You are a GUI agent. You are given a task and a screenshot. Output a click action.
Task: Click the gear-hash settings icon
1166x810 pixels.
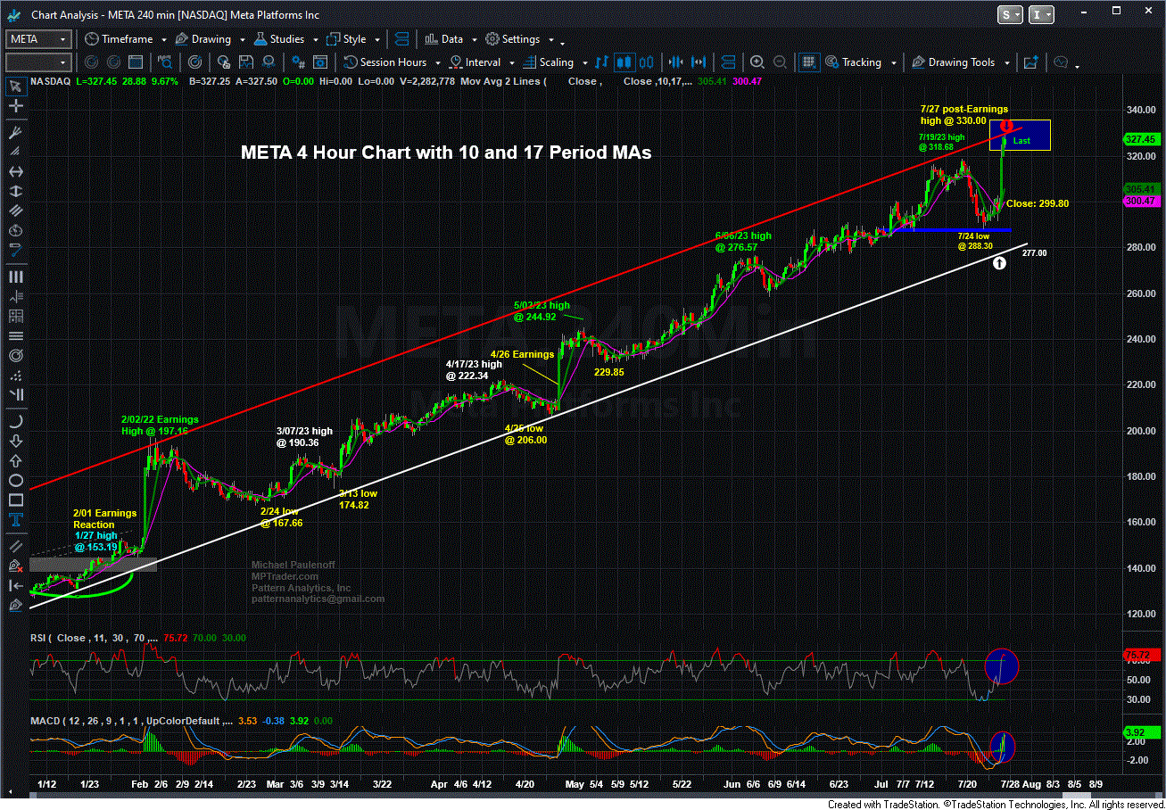[x=298, y=62]
